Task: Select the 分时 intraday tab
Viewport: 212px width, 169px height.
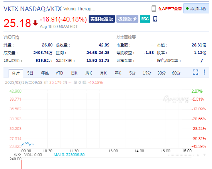Action: (16, 73)
